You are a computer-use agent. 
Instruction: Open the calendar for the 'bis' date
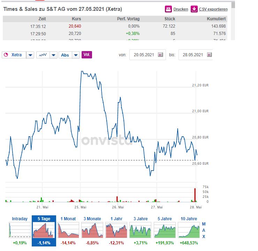[209, 55]
